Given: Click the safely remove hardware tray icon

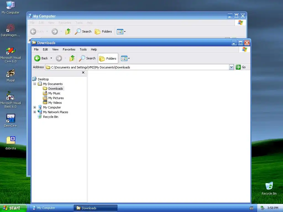Looking at the screenshot, I should click(263, 208).
